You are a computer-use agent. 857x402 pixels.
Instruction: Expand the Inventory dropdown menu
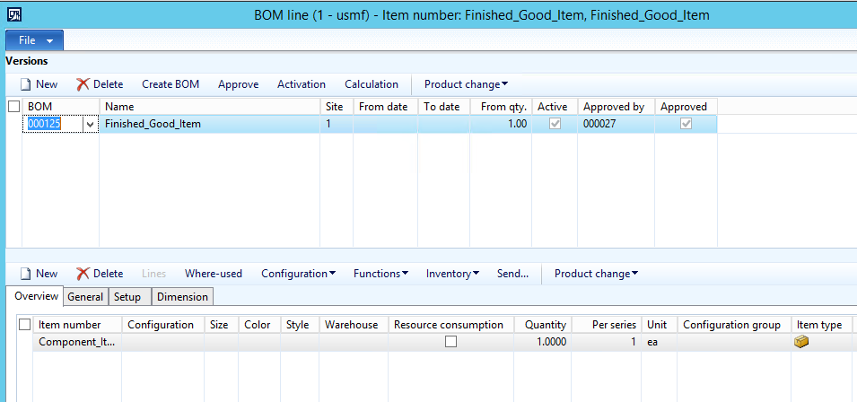coord(452,274)
